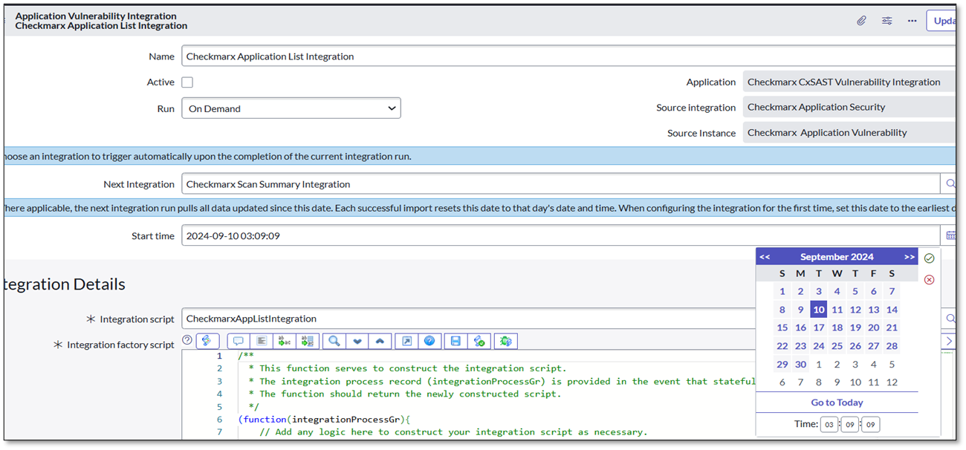Click the Find Previous up-chevron icon
Image resolution: width=966 pixels, height=450 pixels.
tap(380, 341)
